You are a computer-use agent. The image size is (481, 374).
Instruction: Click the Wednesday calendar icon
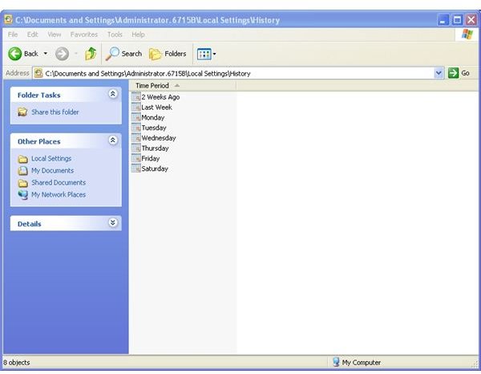point(136,137)
